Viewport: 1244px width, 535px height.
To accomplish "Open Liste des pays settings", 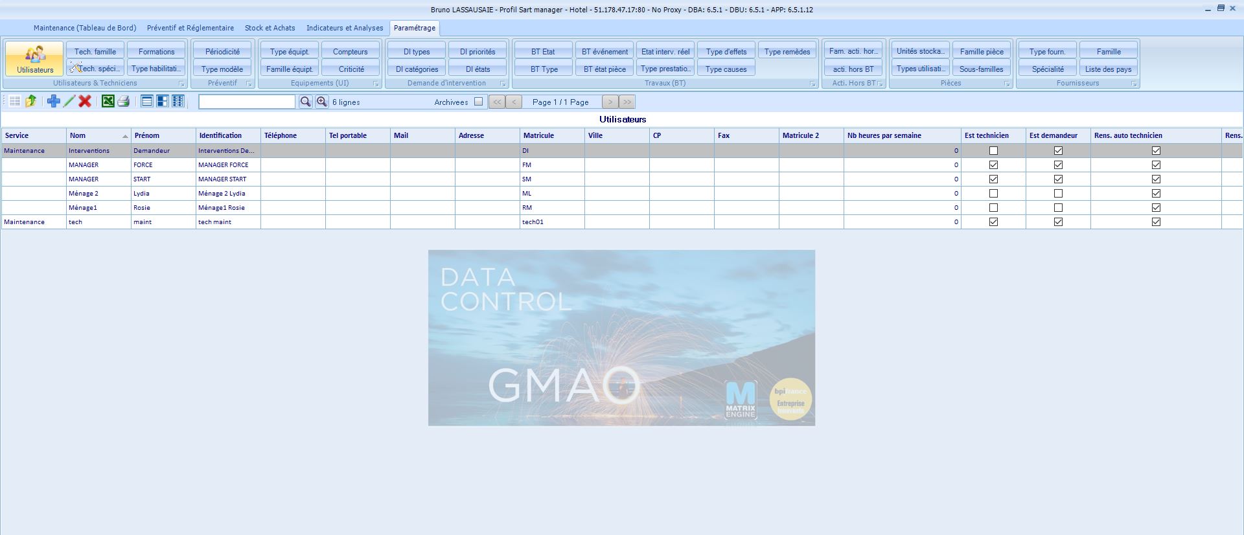I will (1108, 69).
